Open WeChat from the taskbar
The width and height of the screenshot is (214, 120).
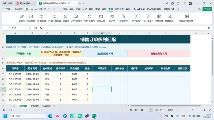pyautogui.click(x=80, y=116)
